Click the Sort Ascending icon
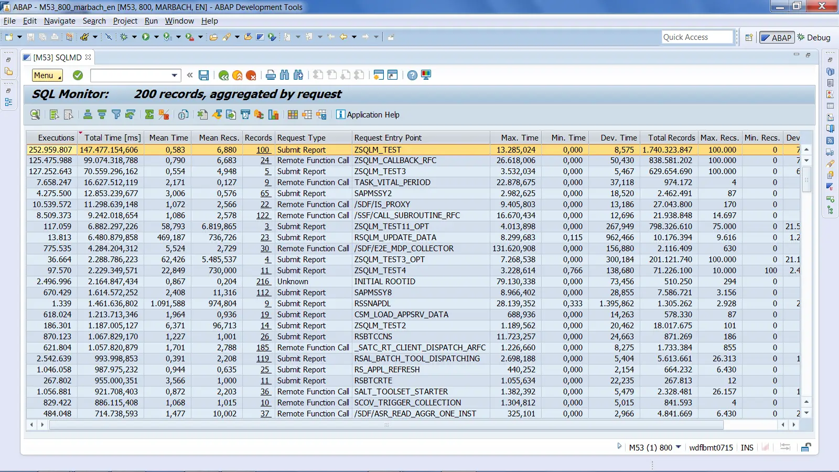The height and width of the screenshot is (472, 839). [87, 114]
